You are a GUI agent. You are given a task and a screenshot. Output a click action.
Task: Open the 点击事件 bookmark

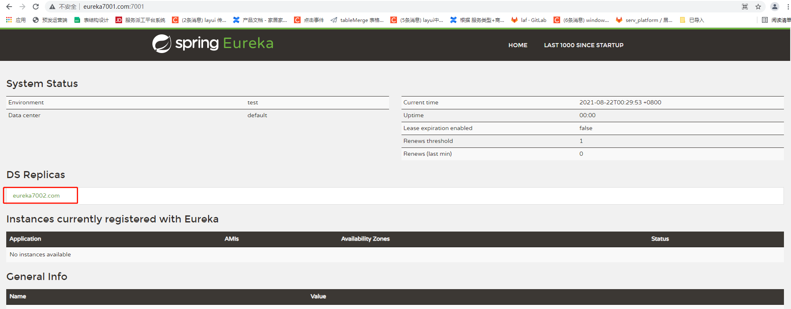coord(309,20)
